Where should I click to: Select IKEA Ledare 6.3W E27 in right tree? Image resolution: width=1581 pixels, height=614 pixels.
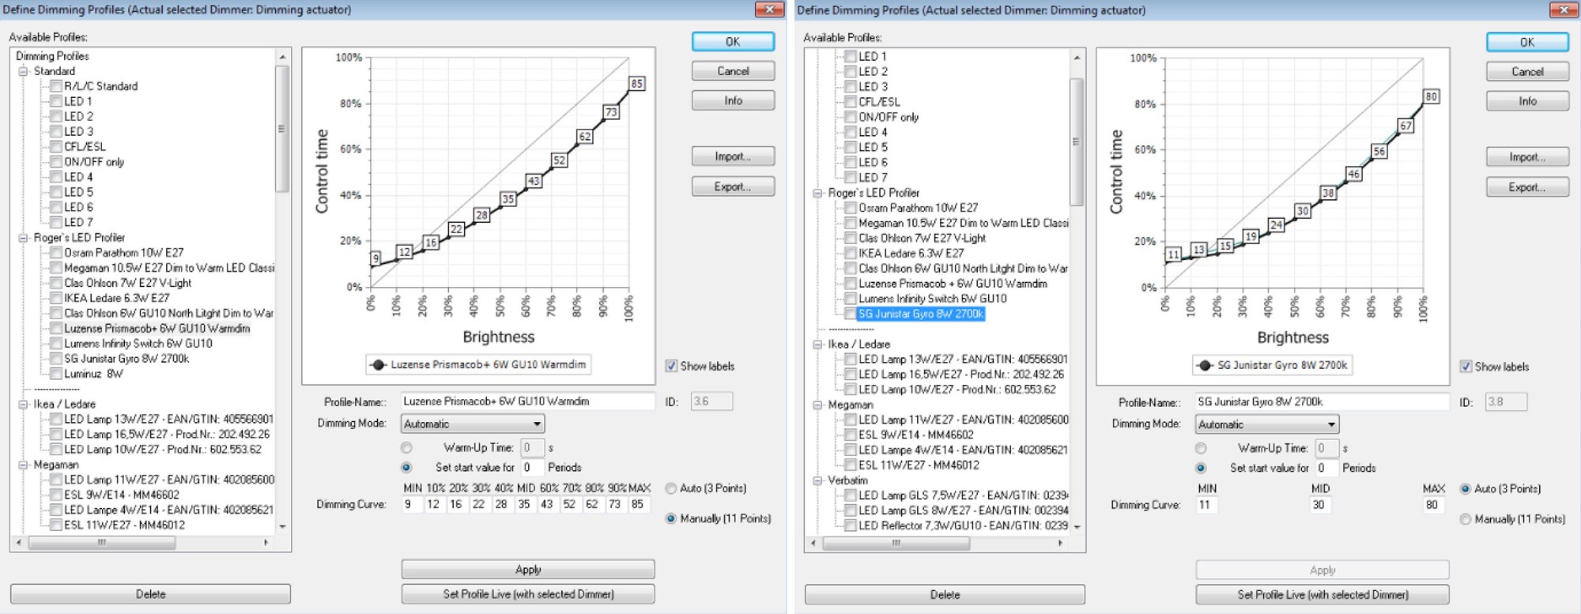point(911,253)
